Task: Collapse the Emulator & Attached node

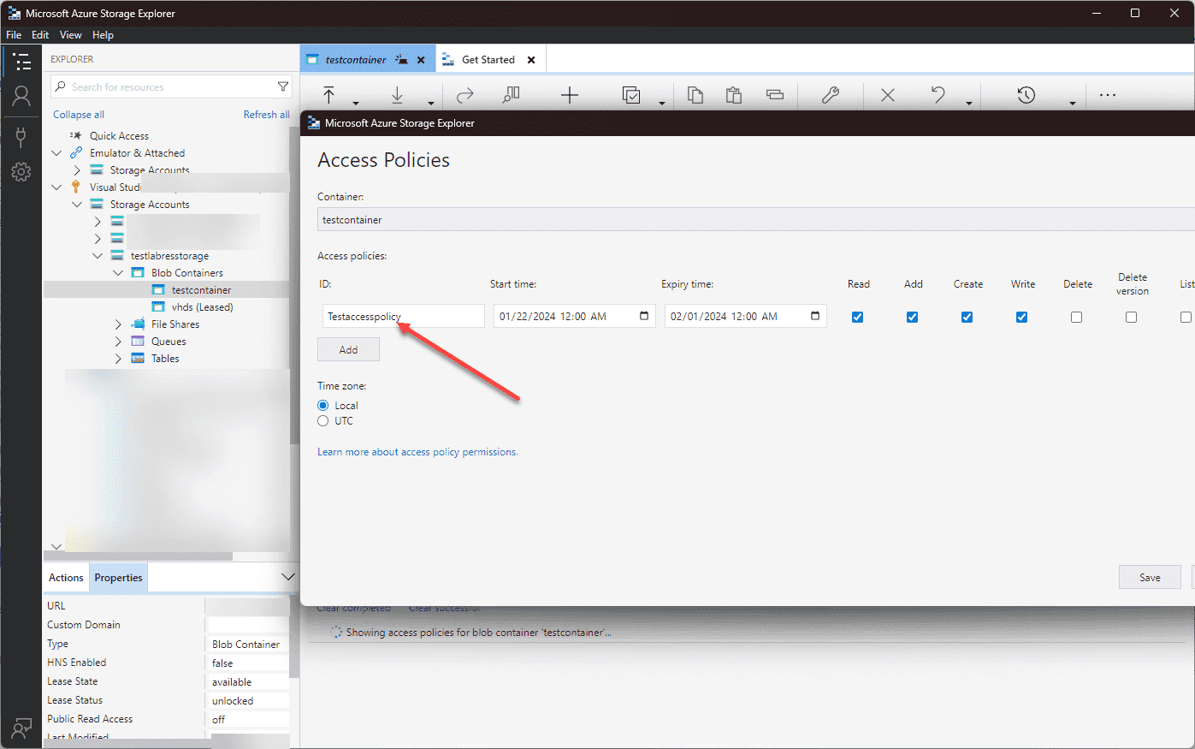Action: pos(56,153)
